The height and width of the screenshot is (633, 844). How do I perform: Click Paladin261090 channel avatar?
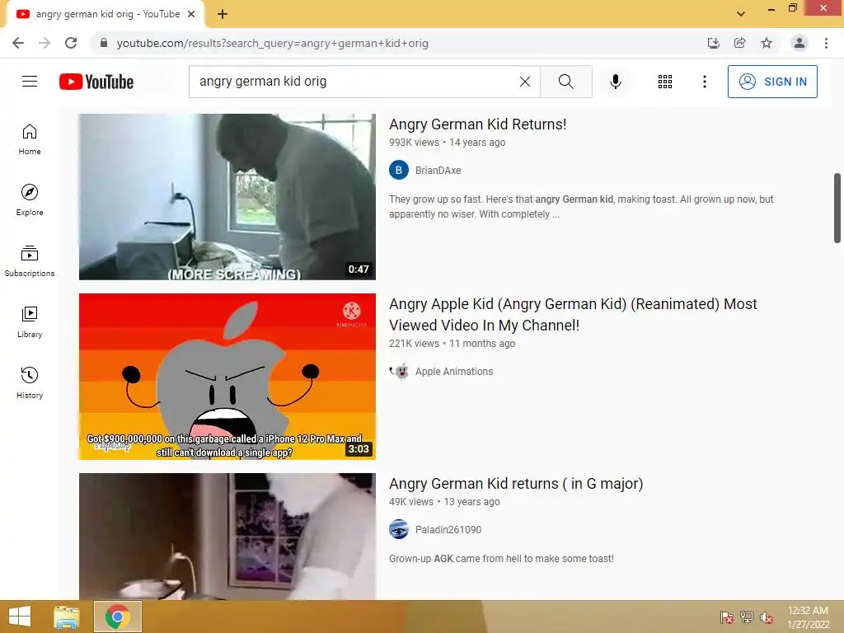point(399,530)
